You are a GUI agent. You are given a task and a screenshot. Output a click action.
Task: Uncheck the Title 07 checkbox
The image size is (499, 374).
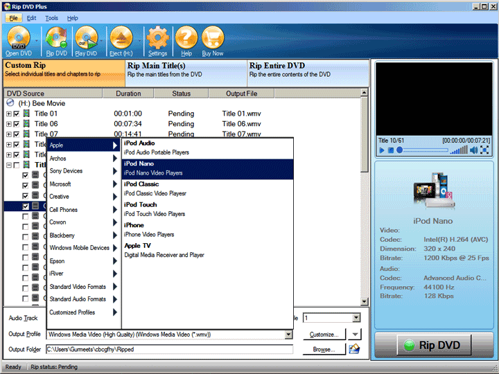(x=17, y=134)
